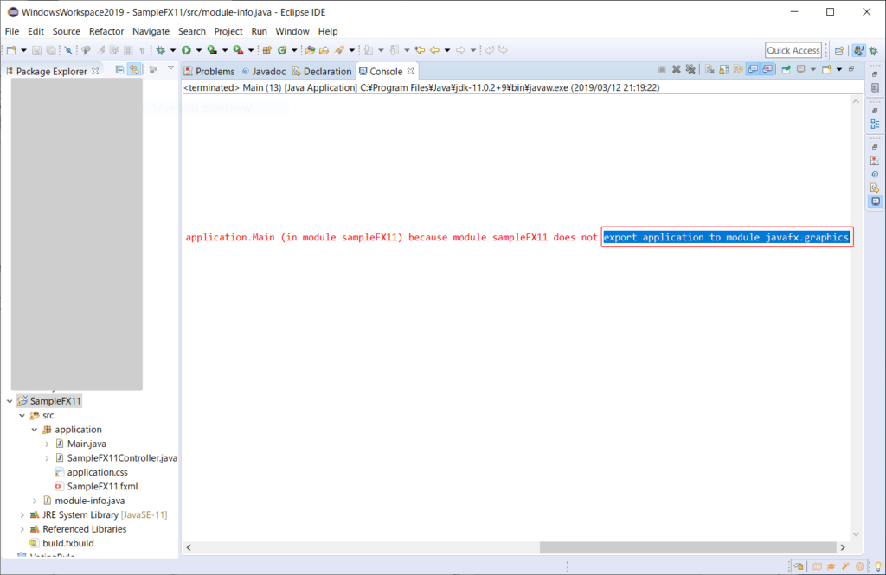Open the Window menu
The height and width of the screenshot is (575, 886).
(x=292, y=30)
